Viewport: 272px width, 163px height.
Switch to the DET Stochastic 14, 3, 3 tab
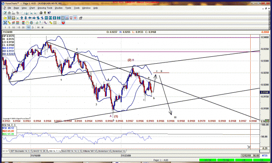click(21, 151)
